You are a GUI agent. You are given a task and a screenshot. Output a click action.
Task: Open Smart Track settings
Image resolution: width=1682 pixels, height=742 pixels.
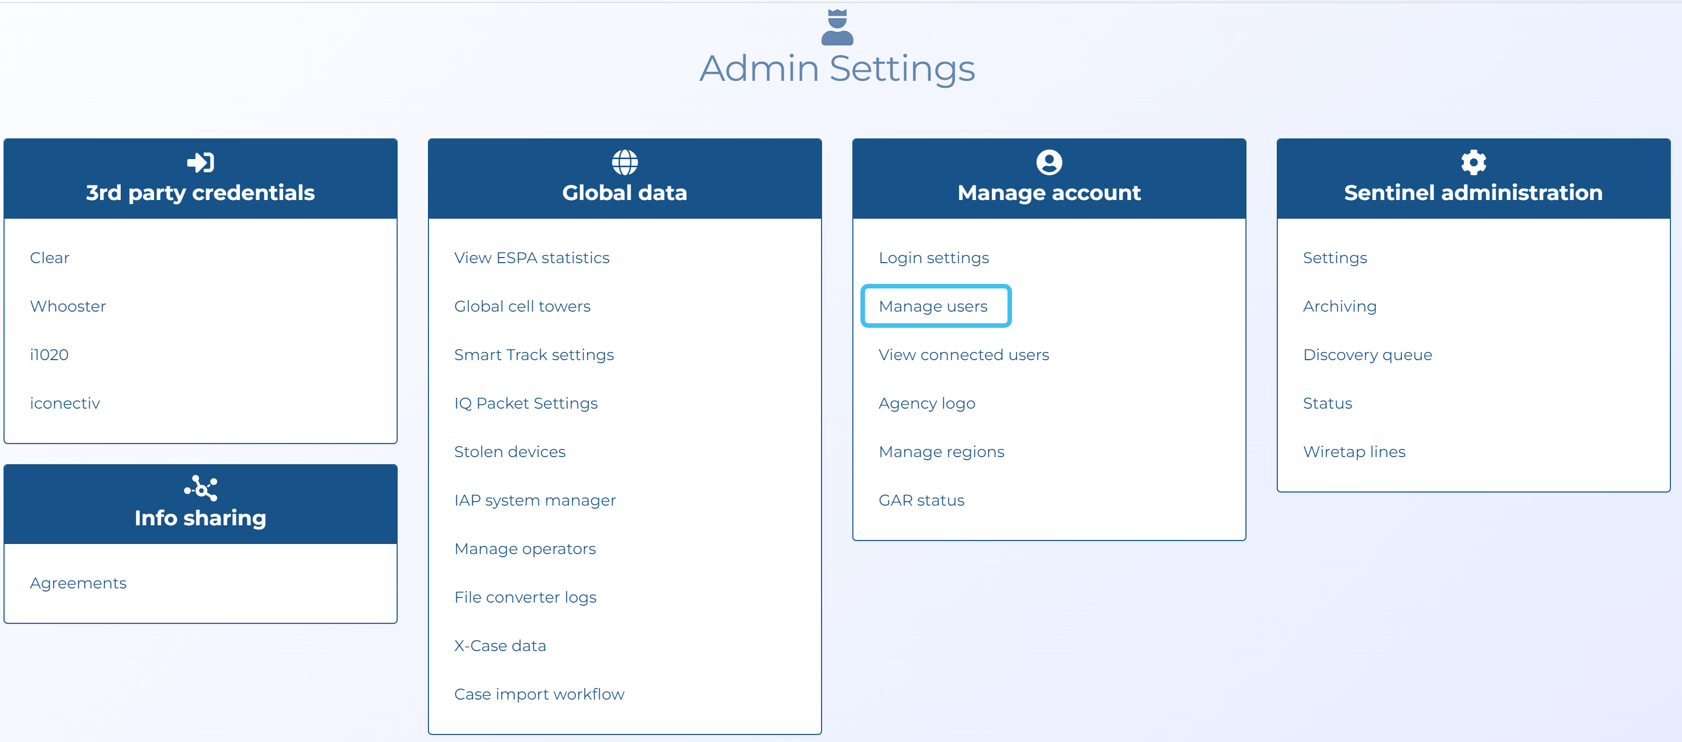coord(534,355)
